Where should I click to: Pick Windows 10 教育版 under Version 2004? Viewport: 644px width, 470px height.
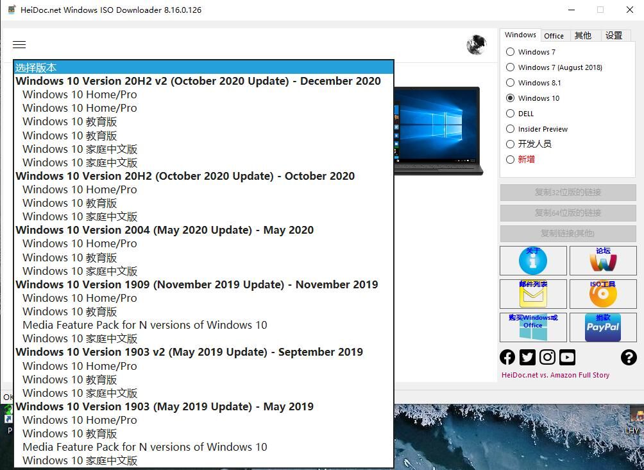point(70,257)
